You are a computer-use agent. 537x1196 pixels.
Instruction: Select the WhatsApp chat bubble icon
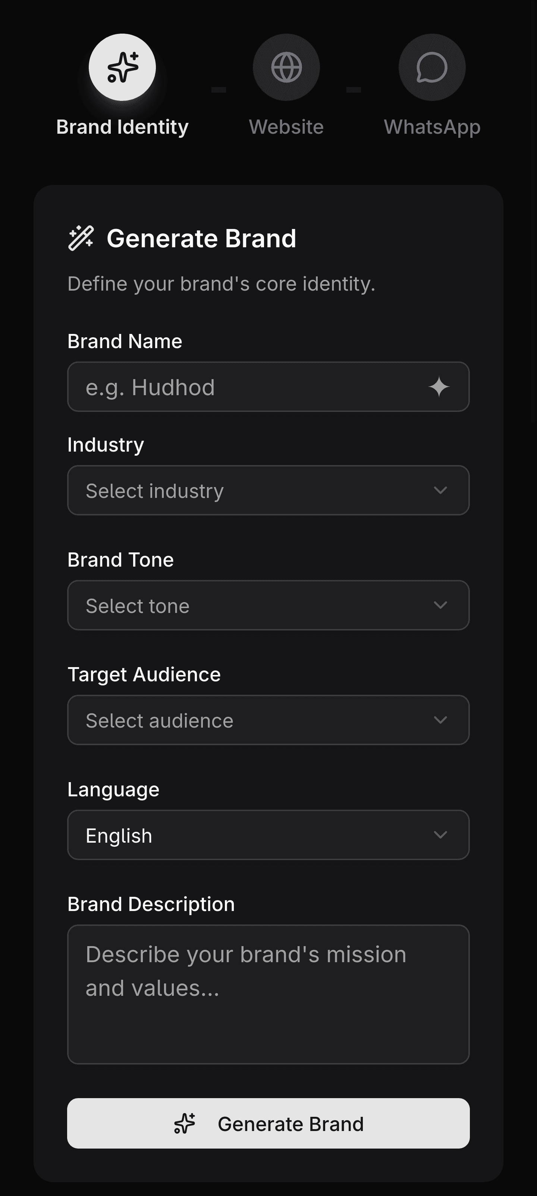tap(432, 67)
